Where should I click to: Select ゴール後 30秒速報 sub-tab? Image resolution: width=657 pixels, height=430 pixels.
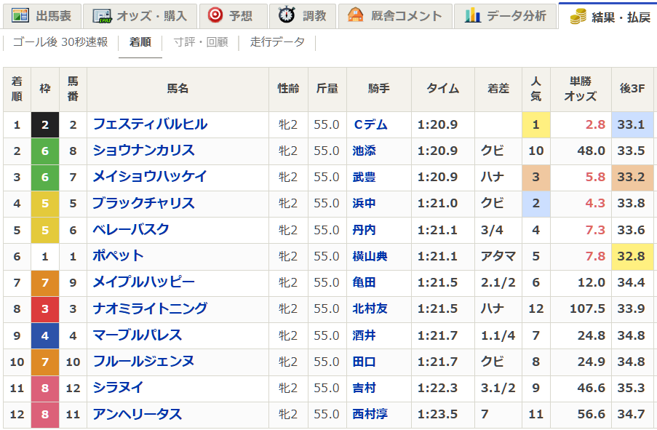pyautogui.click(x=60, y=42)
